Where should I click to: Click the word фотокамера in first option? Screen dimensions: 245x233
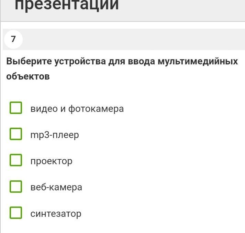(96, 109)
